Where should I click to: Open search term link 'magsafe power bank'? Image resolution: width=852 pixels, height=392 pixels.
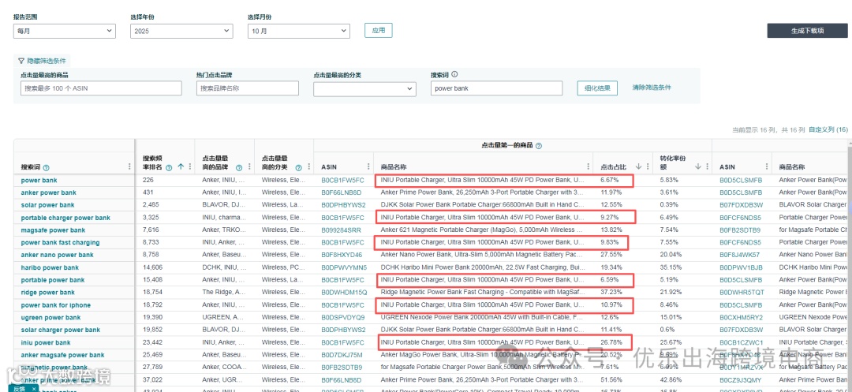tap(54, 230)
